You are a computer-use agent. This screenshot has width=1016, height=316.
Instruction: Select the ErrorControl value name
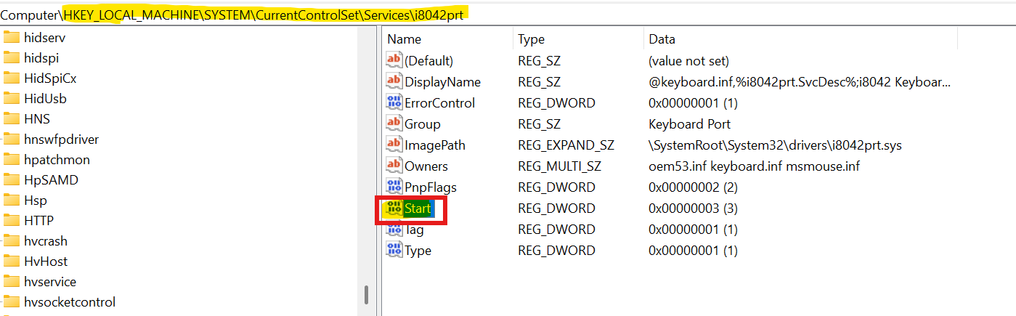[439, 102]
